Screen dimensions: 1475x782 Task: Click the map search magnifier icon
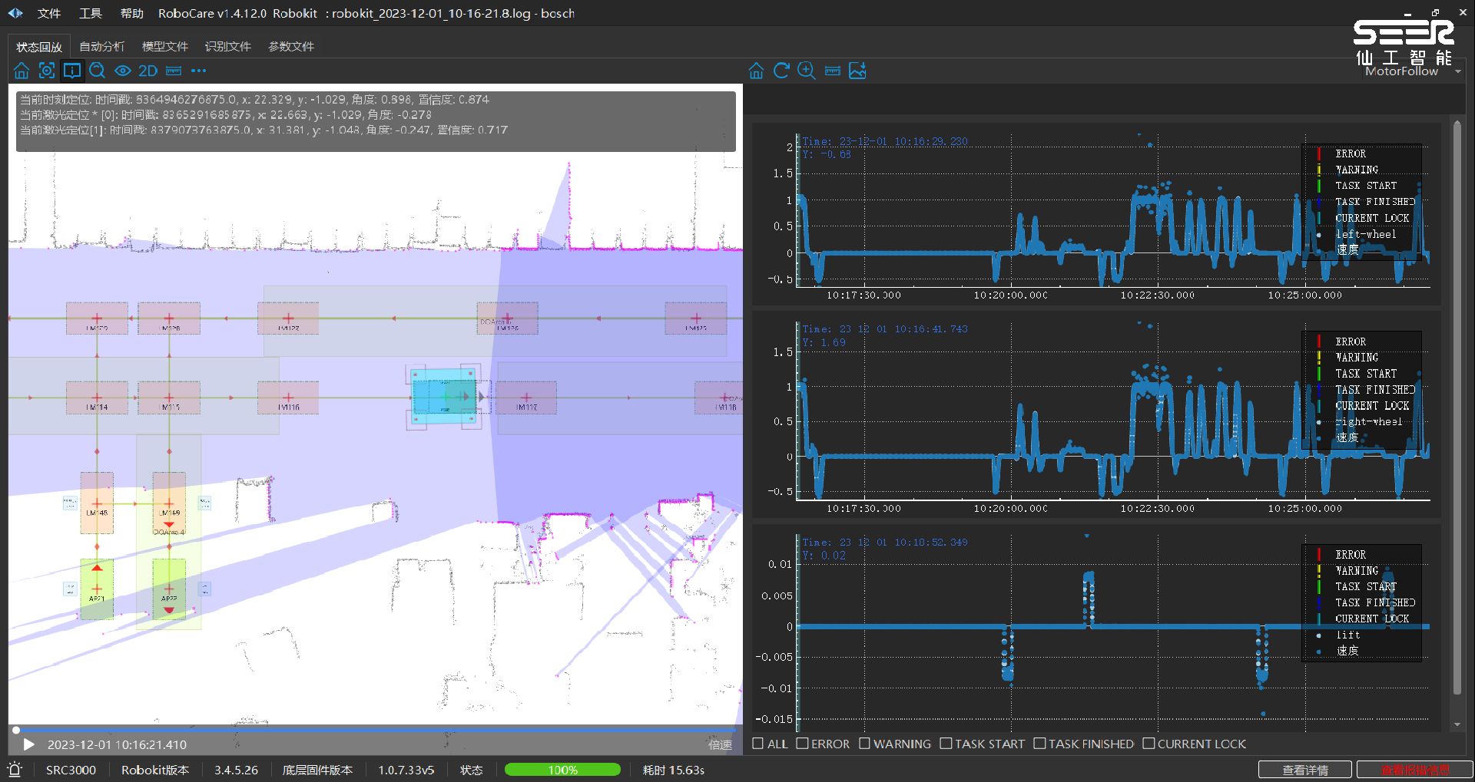click(x=98, y=71)
